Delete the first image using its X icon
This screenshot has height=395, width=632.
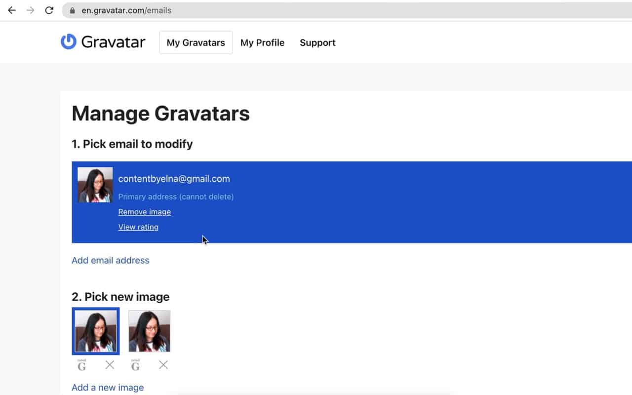(109, 364)
